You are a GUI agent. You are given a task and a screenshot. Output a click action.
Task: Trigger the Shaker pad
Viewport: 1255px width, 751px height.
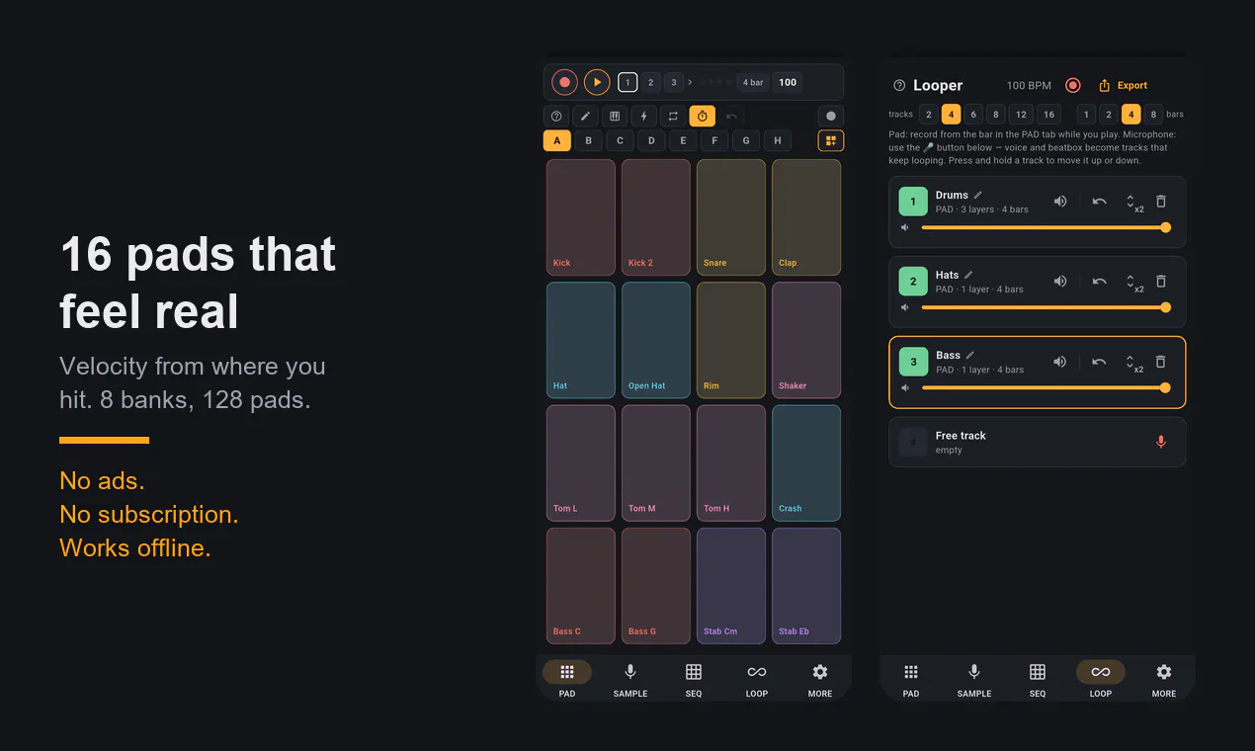[806, 340]
